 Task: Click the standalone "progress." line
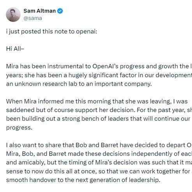click(x=19, y=128)
